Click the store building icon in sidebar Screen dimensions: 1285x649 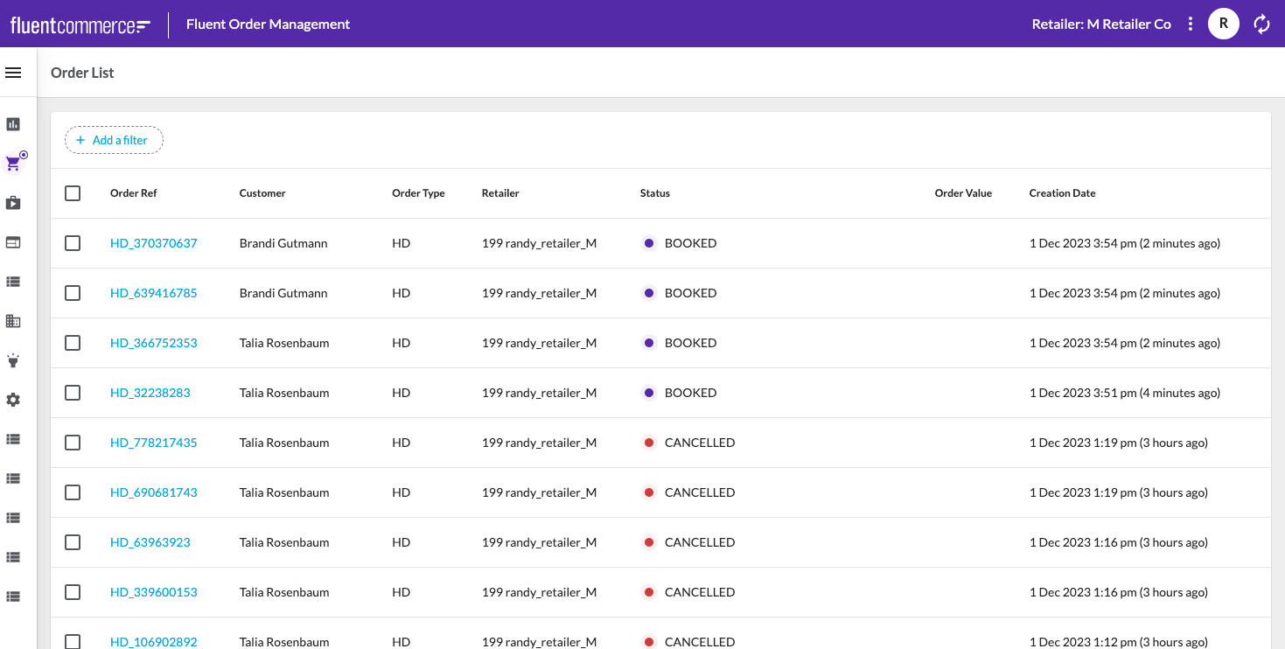[13, 321]
